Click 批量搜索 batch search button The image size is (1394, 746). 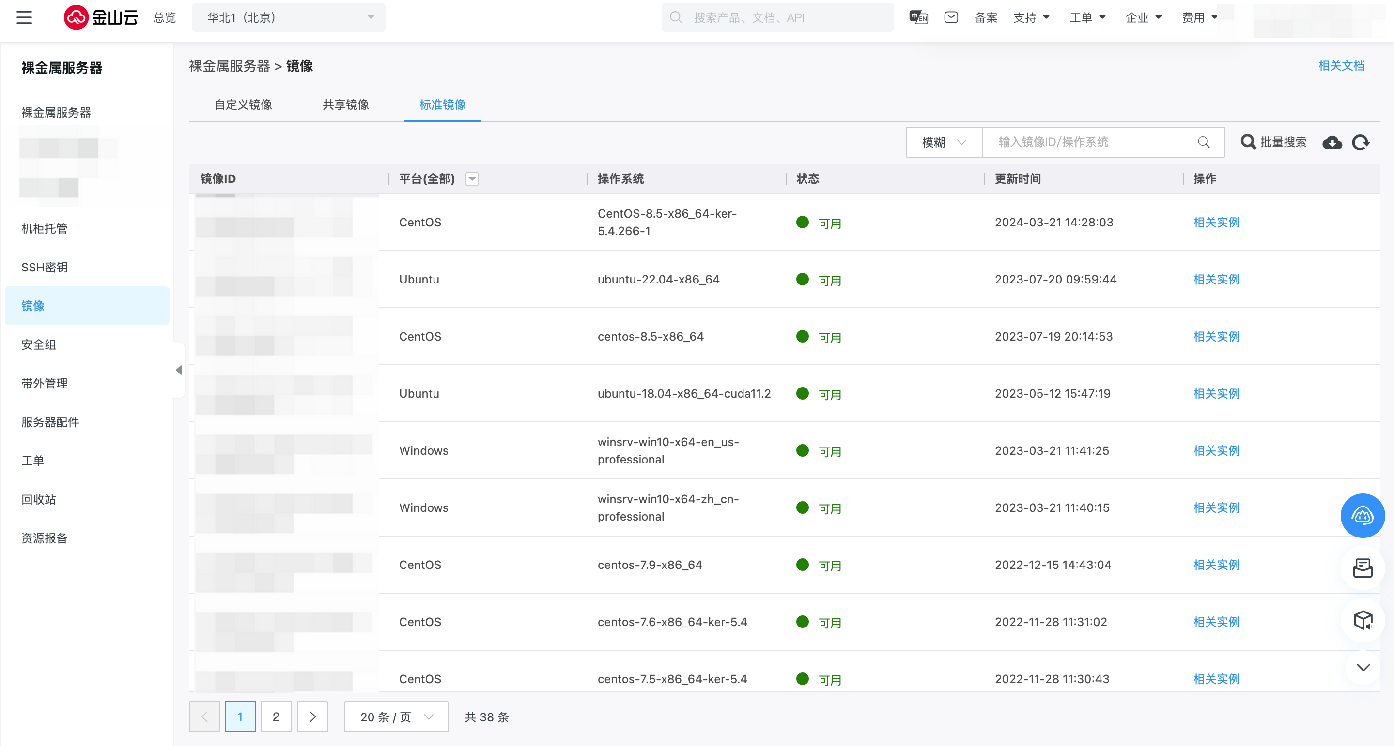(1273, 142)
